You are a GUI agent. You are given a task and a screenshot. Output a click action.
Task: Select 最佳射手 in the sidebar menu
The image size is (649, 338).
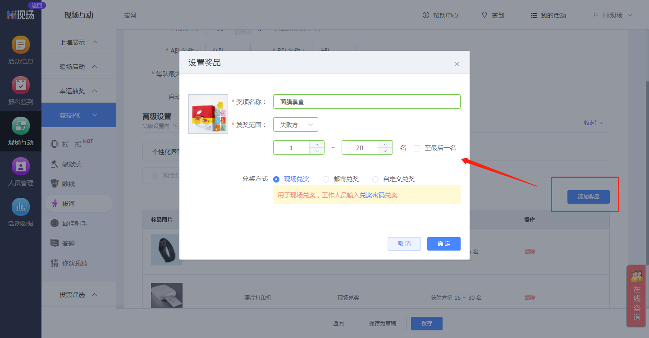coord(75,223)
